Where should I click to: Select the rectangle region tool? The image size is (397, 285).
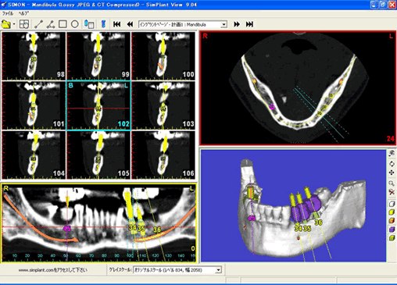click(63, 24)
